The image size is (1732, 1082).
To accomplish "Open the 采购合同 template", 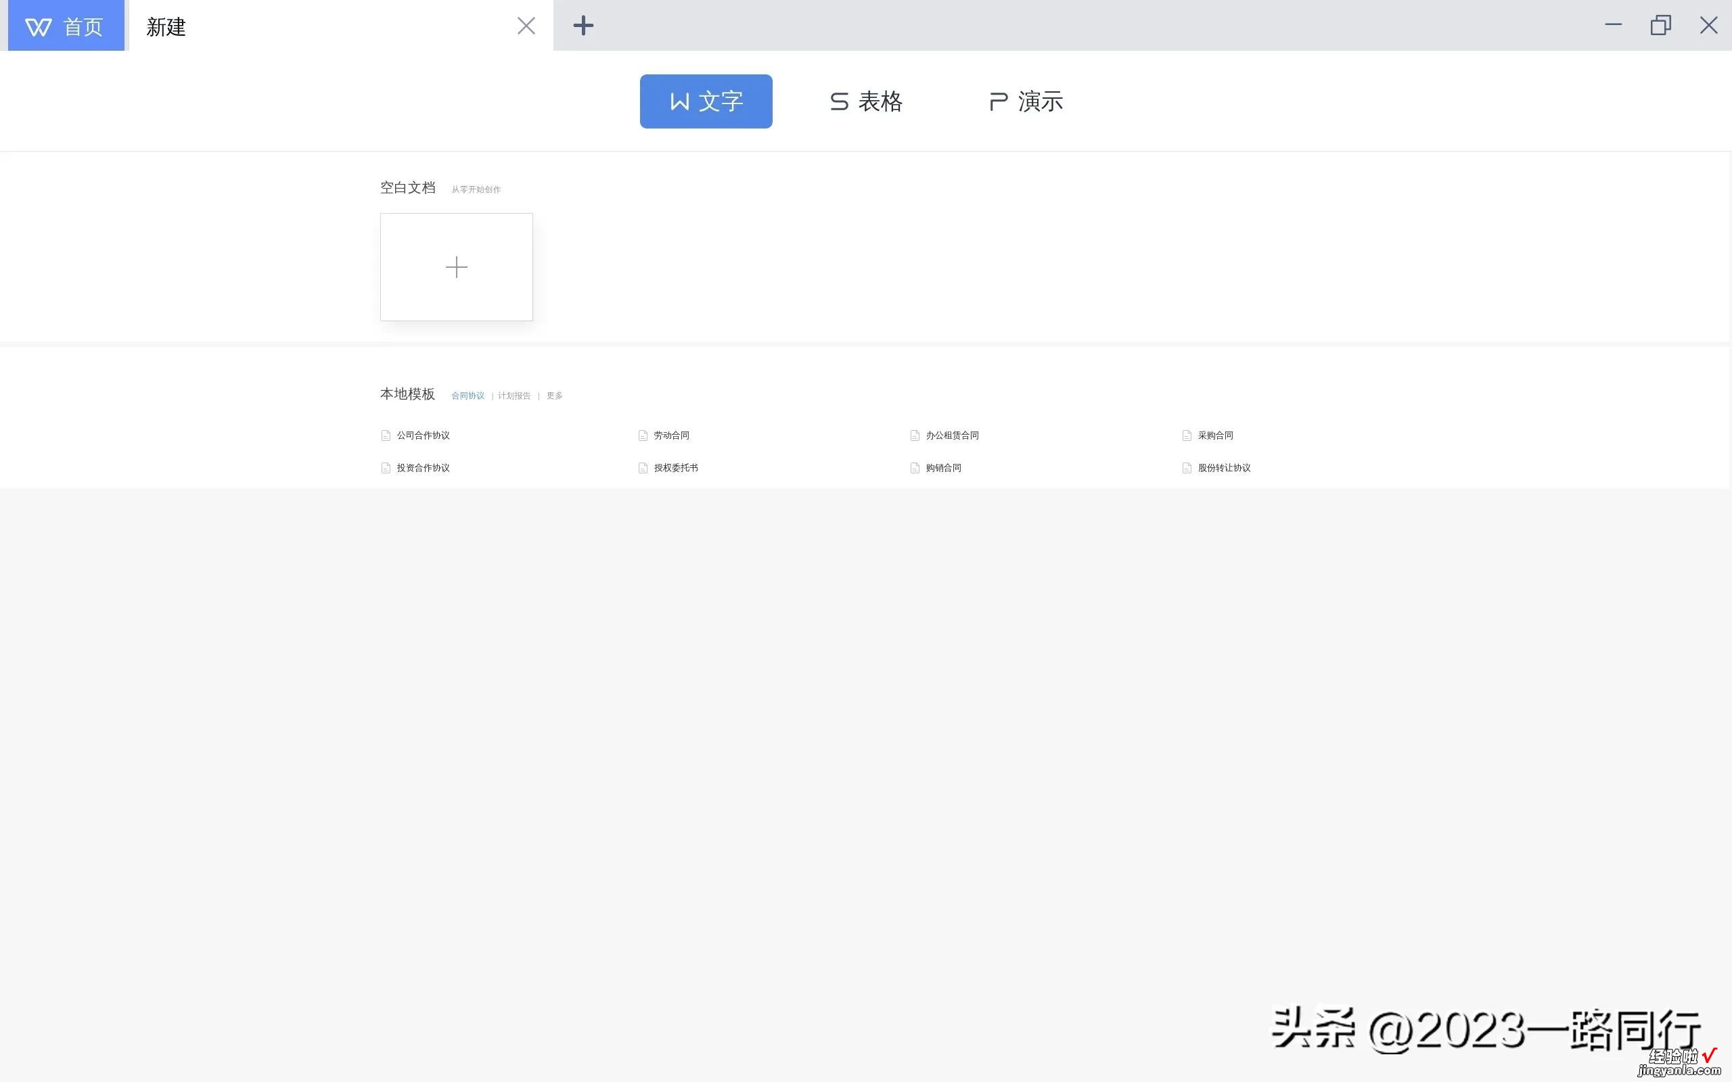I will tap(1215, 435).
